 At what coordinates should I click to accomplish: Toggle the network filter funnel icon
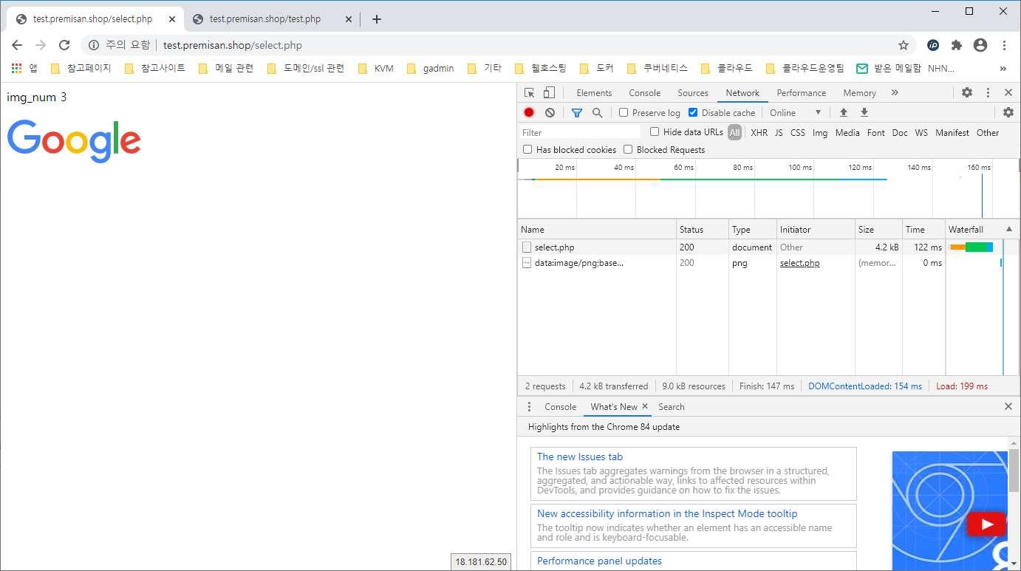click(x=577, y=112)
